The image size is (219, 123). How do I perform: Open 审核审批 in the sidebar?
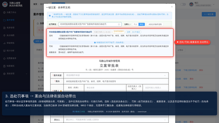[10, 43]
